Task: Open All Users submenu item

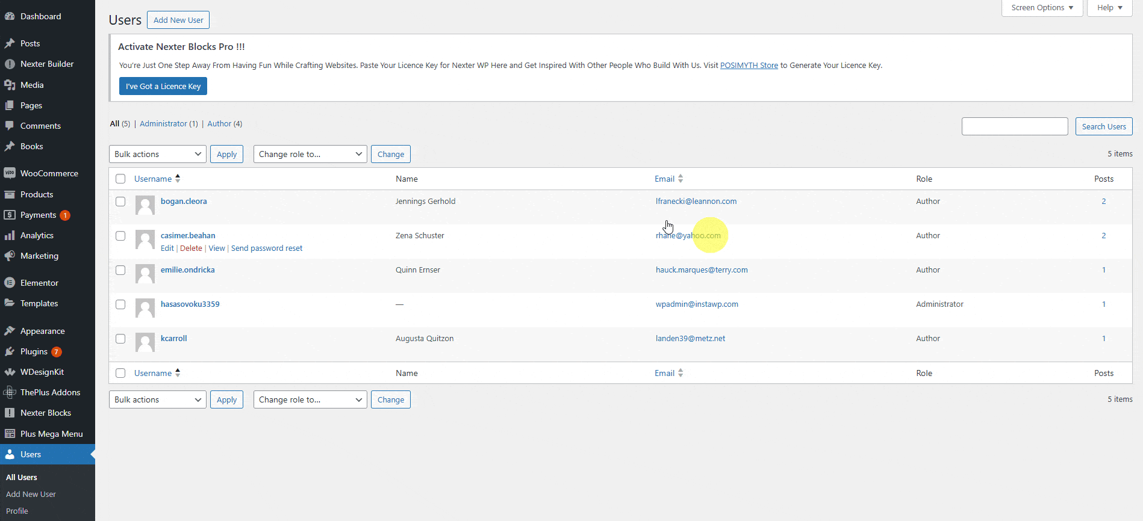Action: 22,477
